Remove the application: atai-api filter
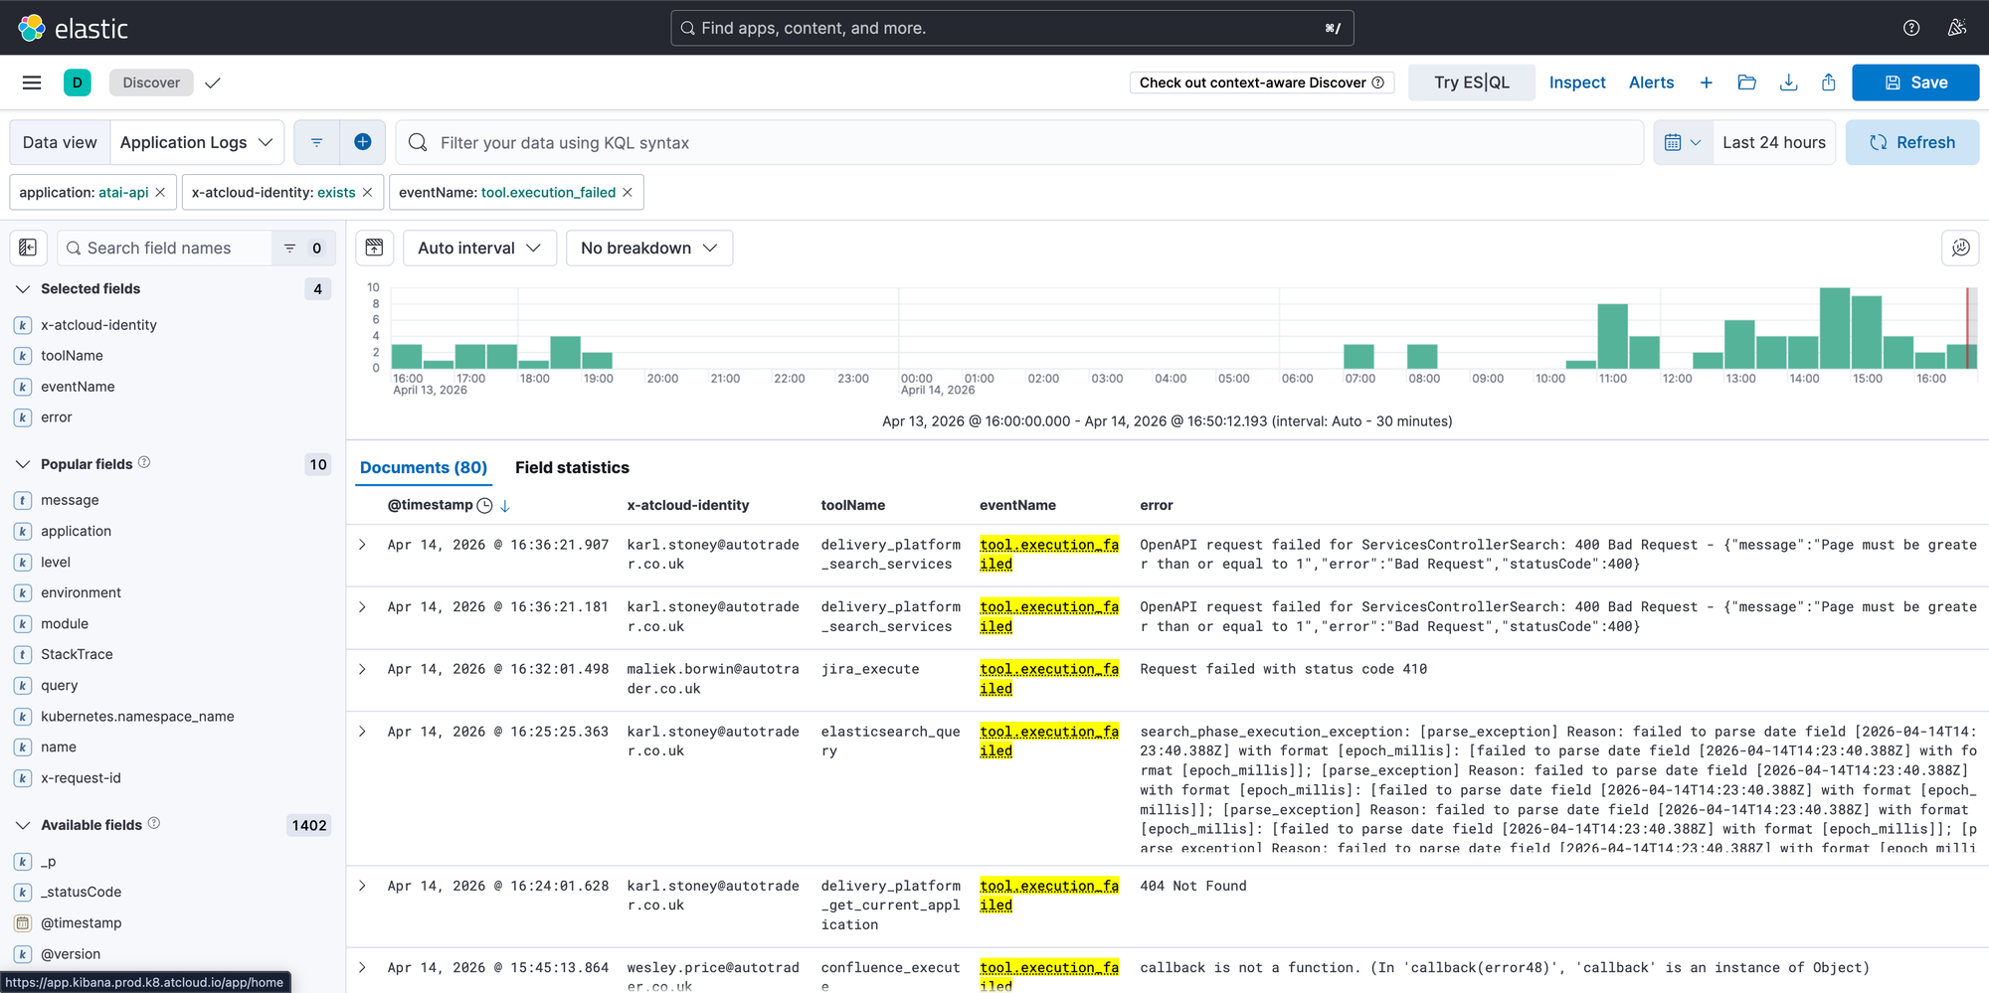 point(160,192)
